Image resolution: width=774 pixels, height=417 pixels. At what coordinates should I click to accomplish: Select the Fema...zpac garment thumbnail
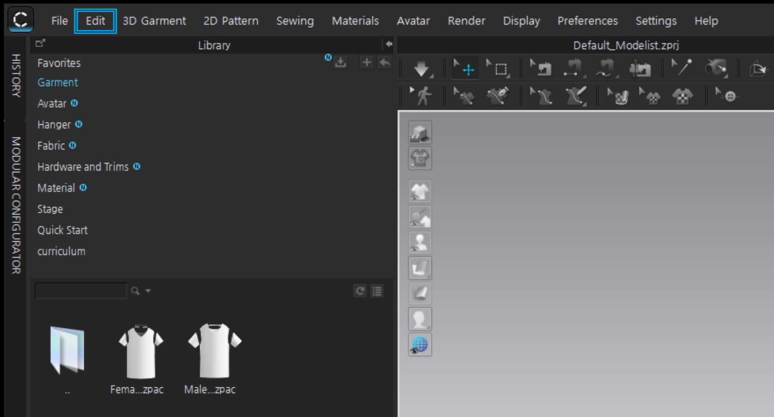(x=140, y=352)
